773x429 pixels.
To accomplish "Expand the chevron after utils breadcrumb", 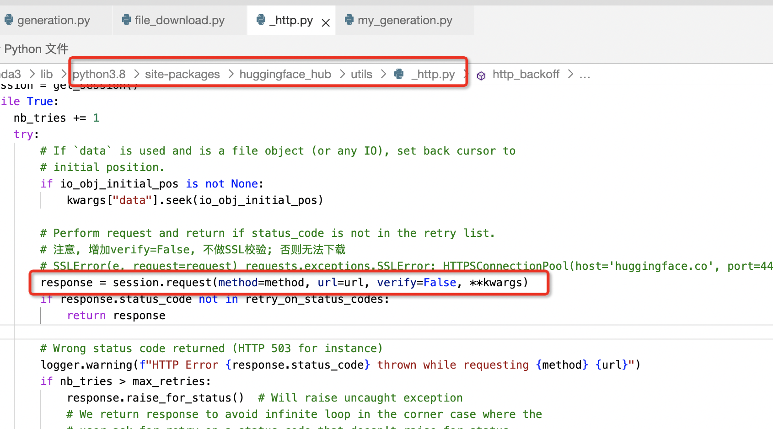I will pos(383,74).
